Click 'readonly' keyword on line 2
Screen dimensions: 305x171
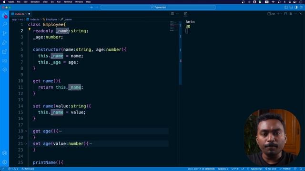(43, 31)
